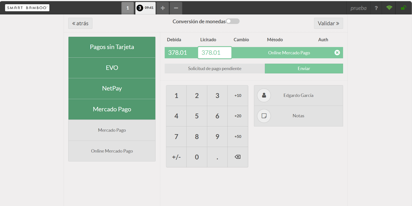Screen dimensions: 412x206
Task: Click the Licitado amount field 378.01
Action: (x=215, y=53)
